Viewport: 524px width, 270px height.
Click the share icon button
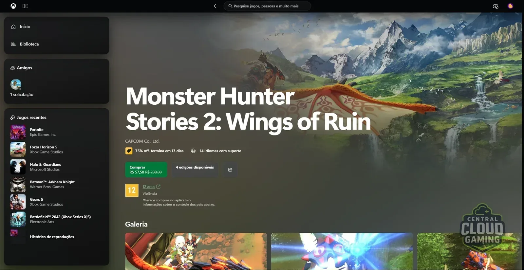(230, 170)
